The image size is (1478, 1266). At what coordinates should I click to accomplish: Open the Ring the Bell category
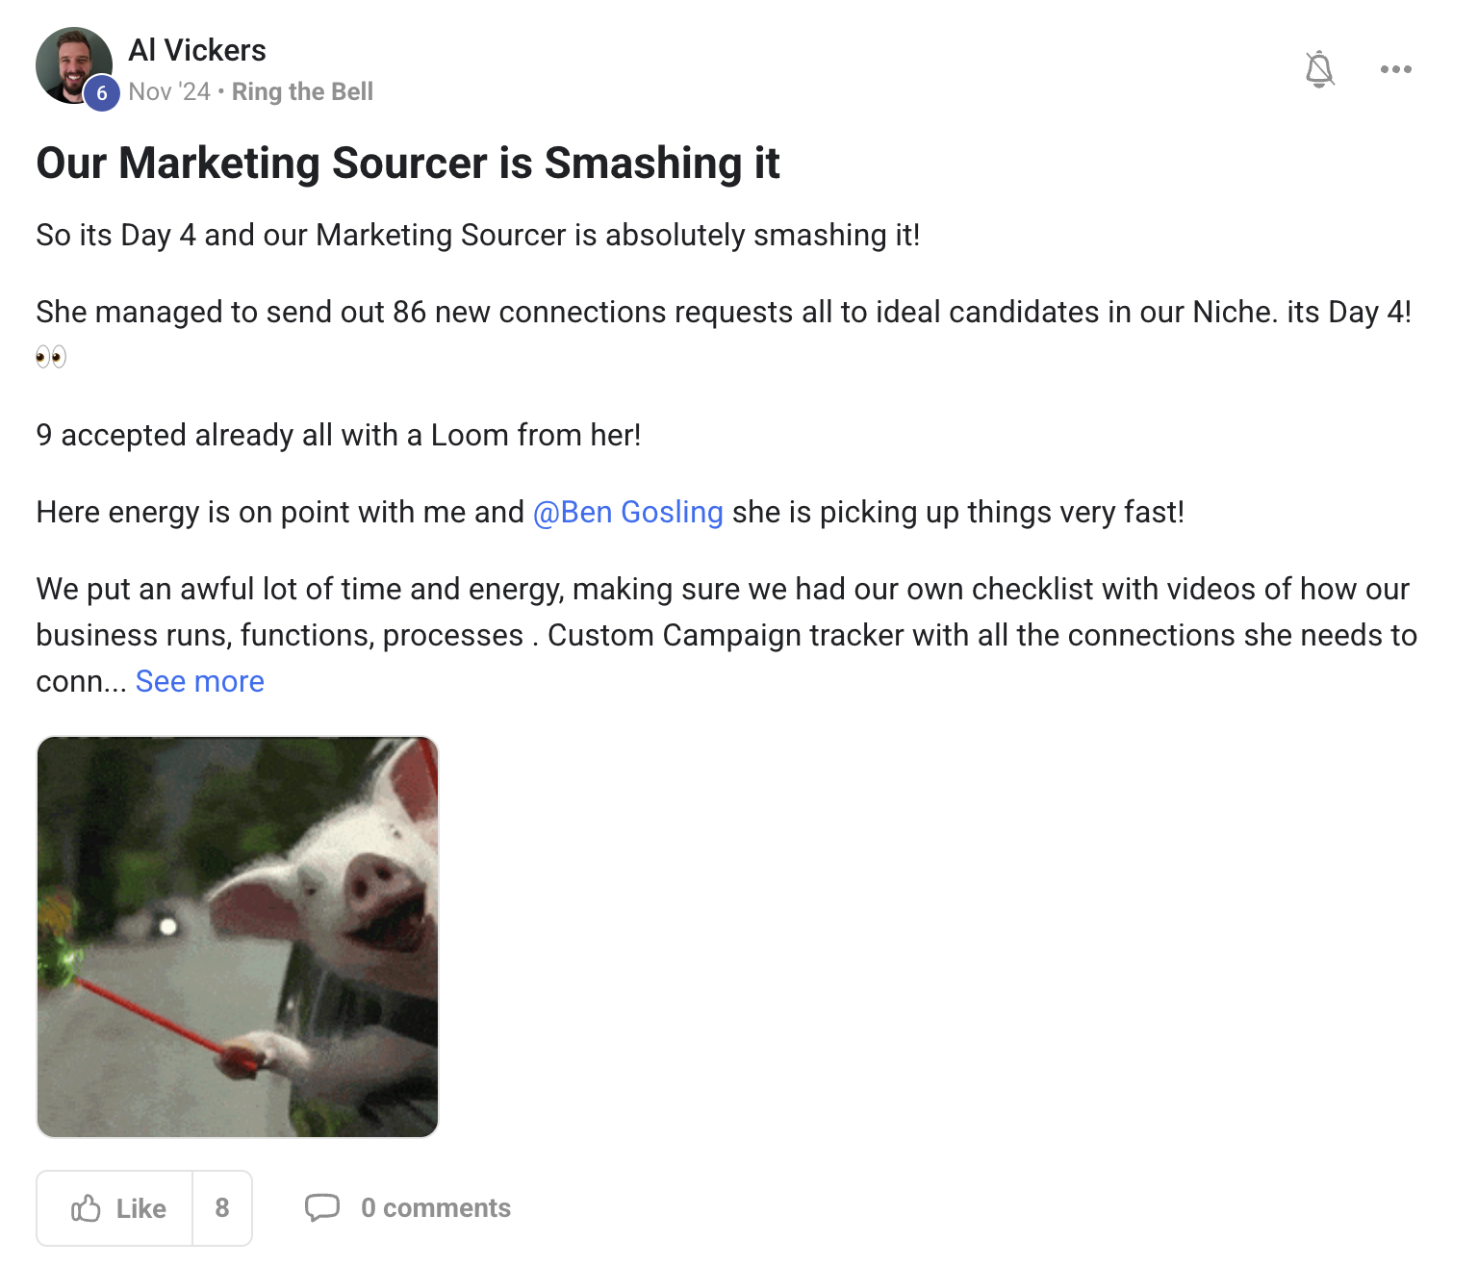(302, 91)
